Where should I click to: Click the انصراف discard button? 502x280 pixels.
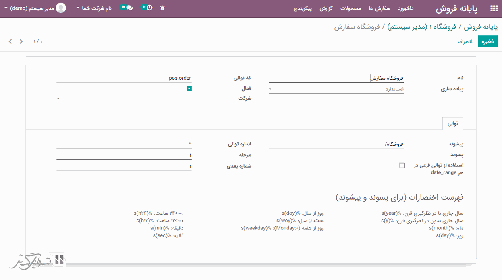click(x=465, y=41)
